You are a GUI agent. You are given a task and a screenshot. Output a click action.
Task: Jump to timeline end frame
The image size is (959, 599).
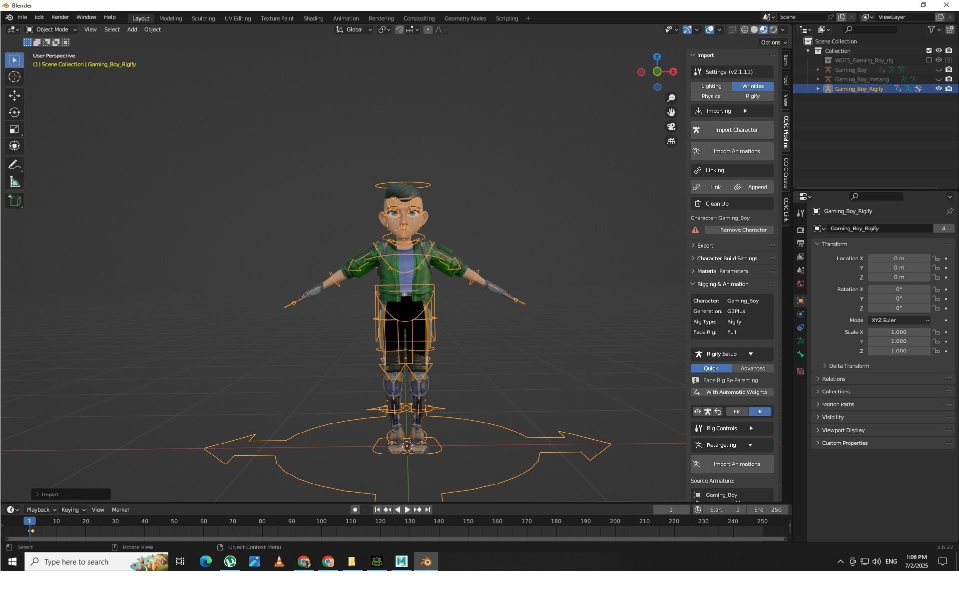pyautogui.click(x=428, y=510)
